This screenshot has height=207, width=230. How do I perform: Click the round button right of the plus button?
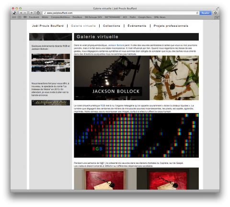pos(38,13)
